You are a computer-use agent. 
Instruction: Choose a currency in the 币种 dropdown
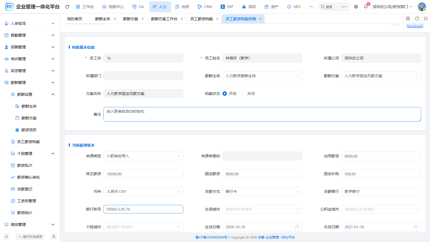pos(143,191)
